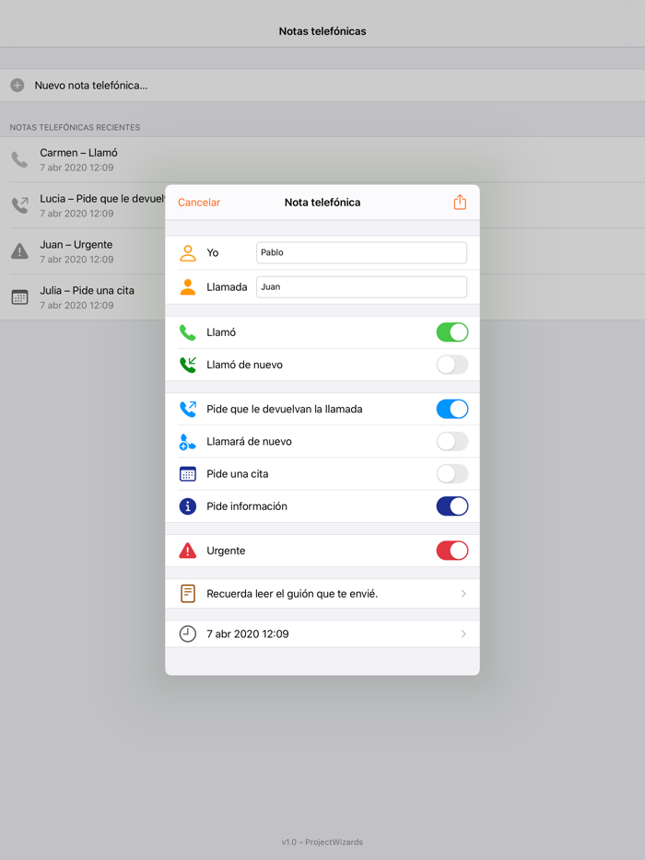
Task: Click the Yo person outline icon
Action: coord(188,253)
